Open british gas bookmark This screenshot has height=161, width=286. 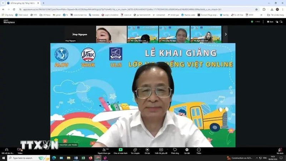pos(173,15)
